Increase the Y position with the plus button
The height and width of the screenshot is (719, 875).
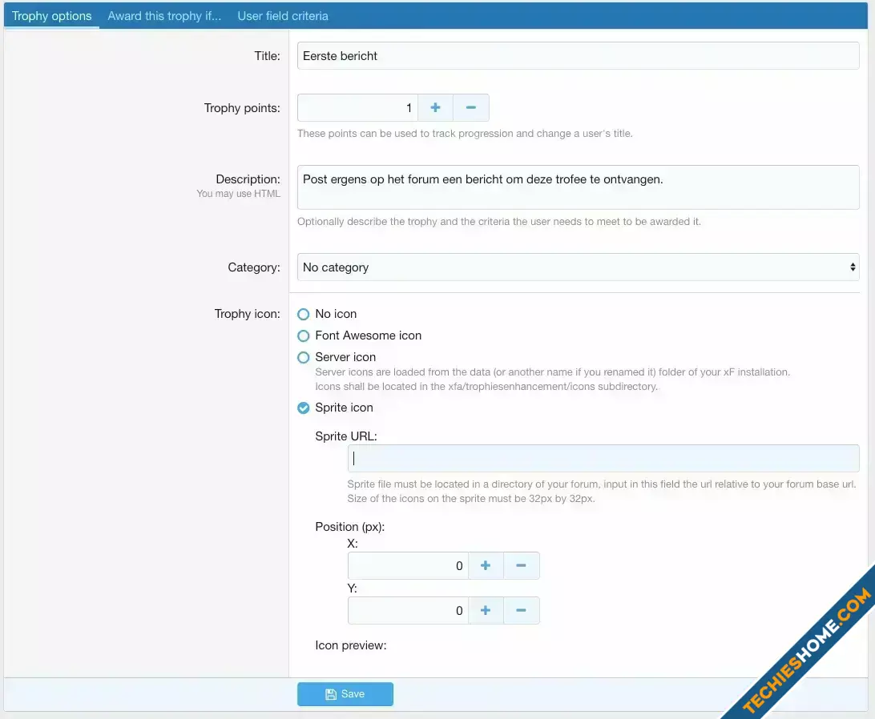click(486, 610)
